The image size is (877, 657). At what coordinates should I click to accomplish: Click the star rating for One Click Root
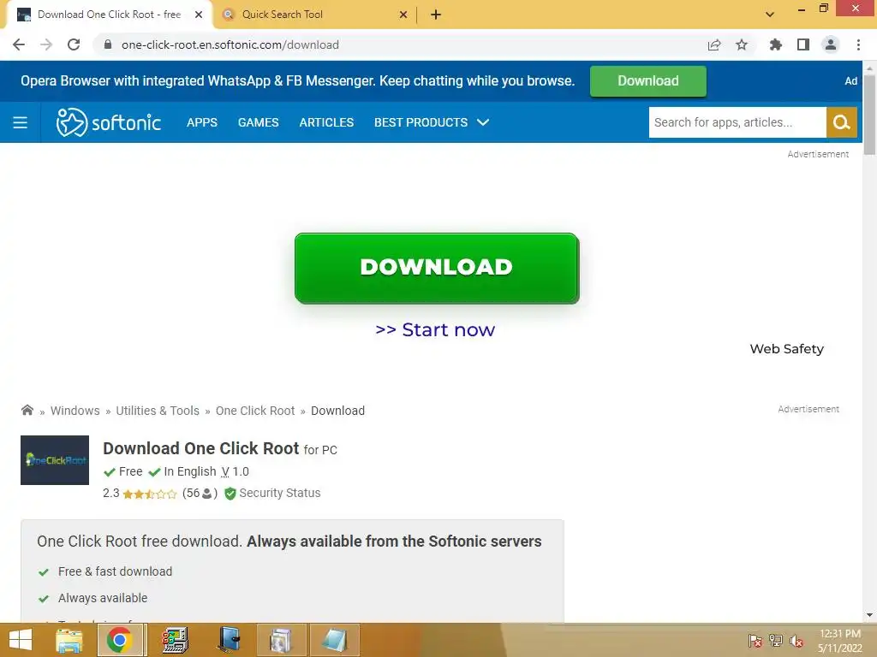pos(149,494)
